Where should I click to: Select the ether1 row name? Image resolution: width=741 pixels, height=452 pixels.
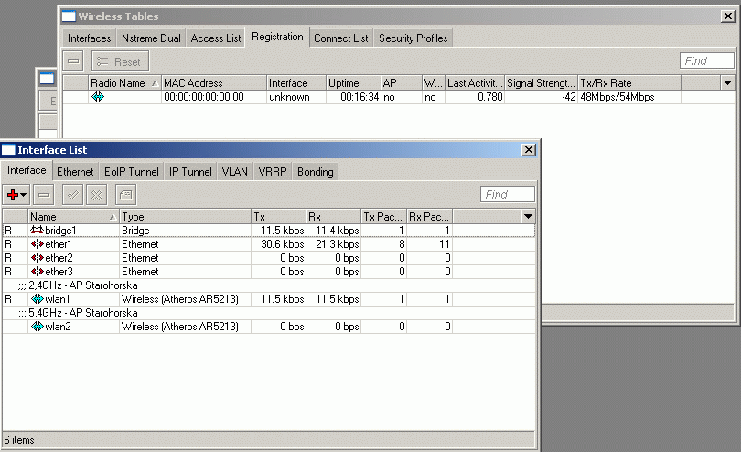pos(59,244)
